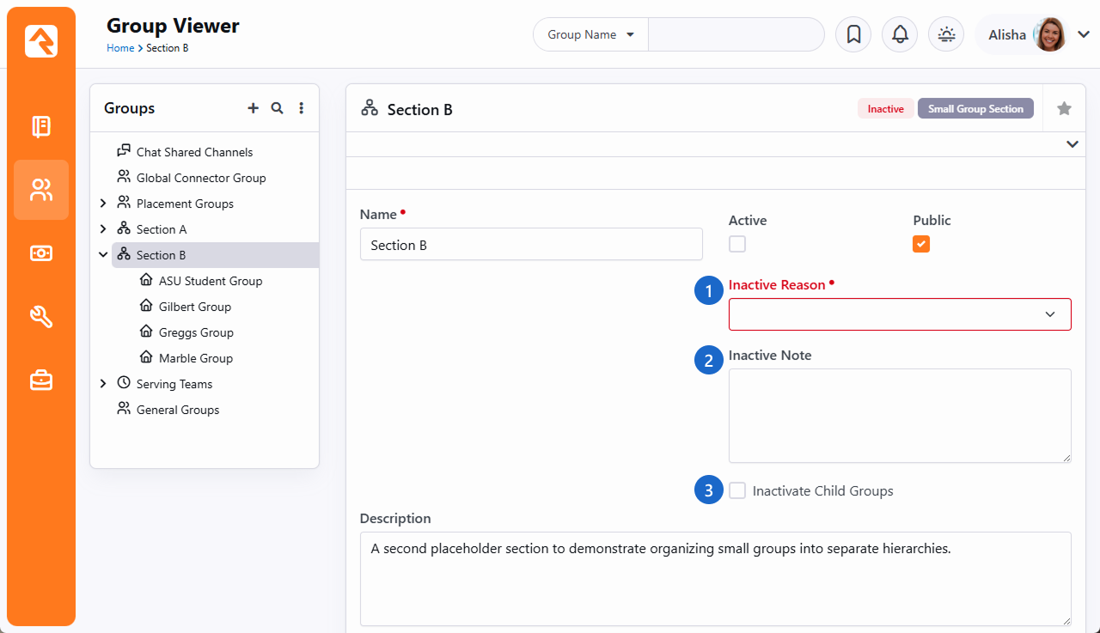Go to Home breadcrumb link
This screenshot has height=633, width=1100.
click(x=119, y=48)
